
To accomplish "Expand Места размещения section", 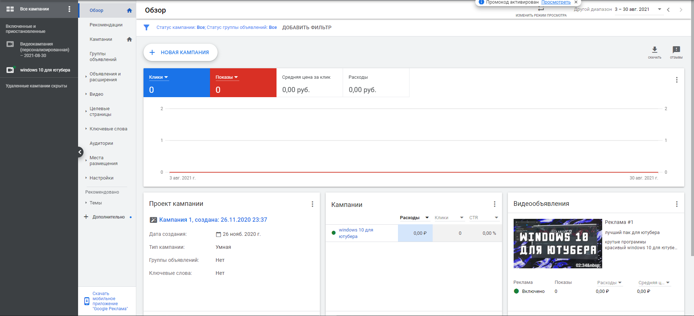I will point(86,161).
